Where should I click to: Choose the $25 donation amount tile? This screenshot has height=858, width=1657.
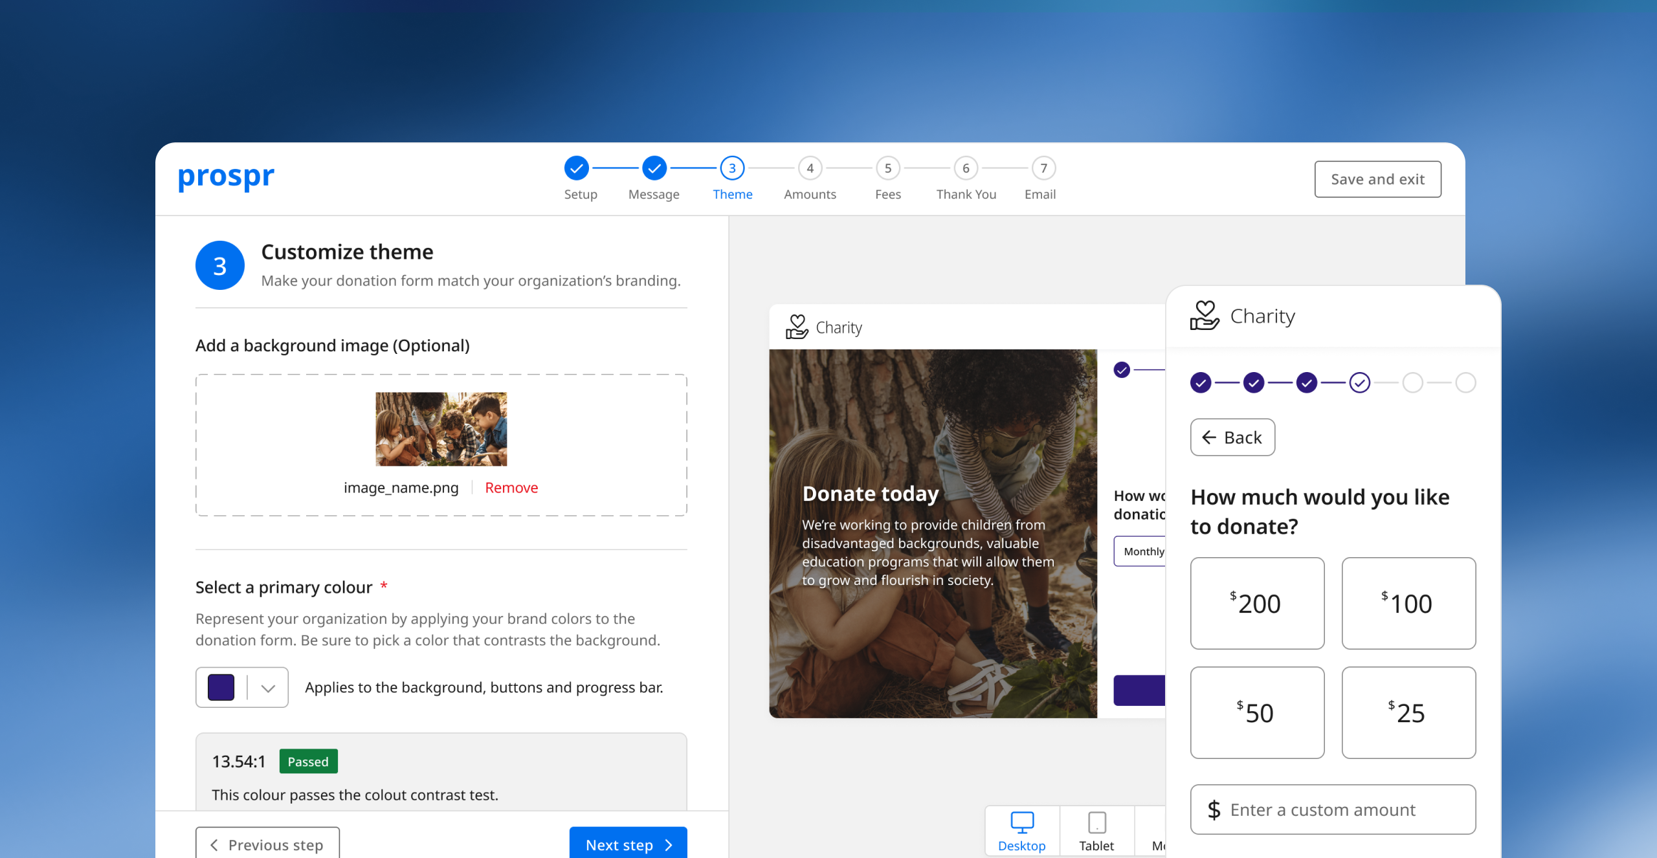(x=1408, y=712)
